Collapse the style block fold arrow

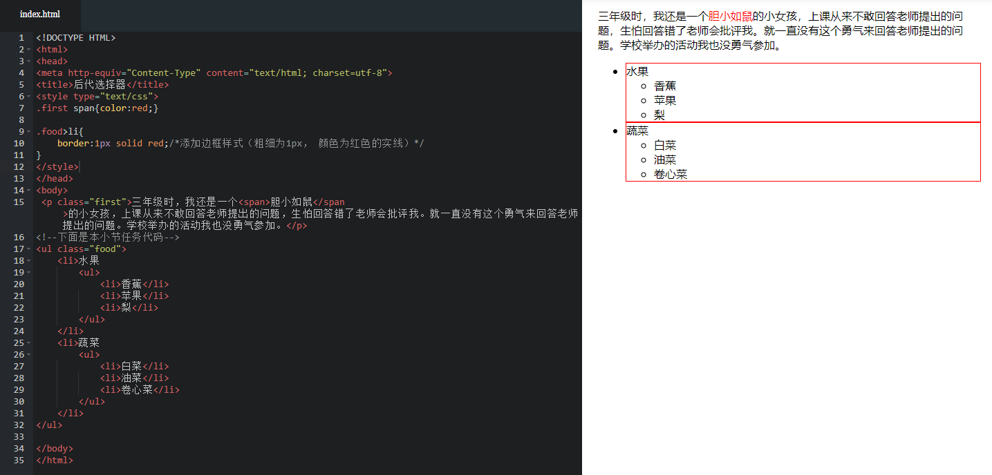28,96
